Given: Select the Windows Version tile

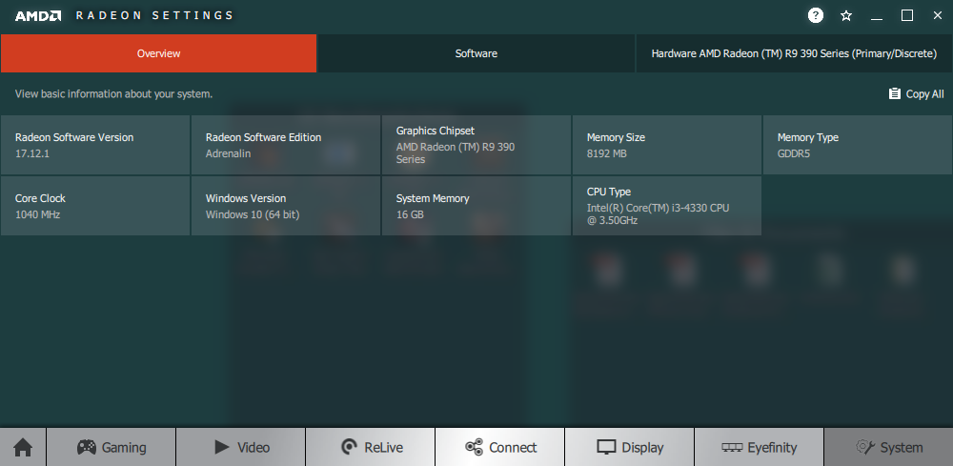Looking at the screenshot, I should pyautogui.click(x=286, y=206).
